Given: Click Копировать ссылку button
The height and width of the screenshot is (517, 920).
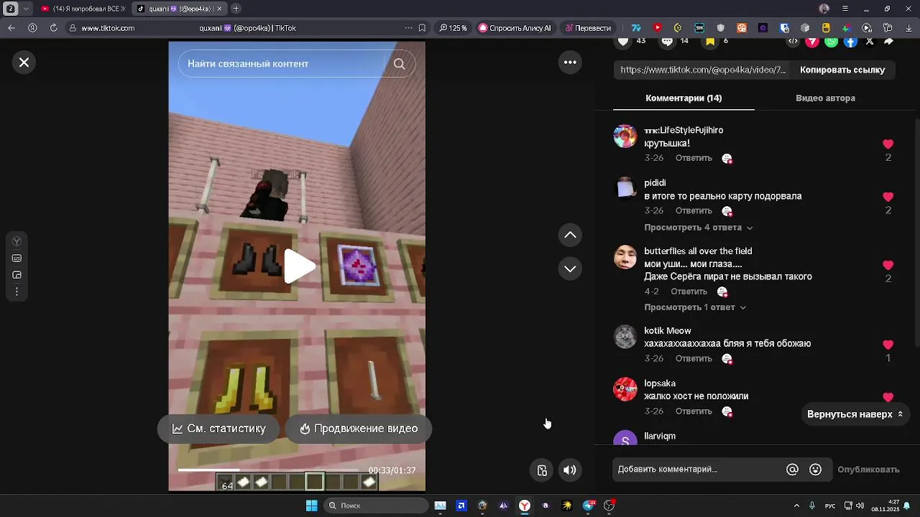Looking at the screenshot, I should [x=842, y=70].
